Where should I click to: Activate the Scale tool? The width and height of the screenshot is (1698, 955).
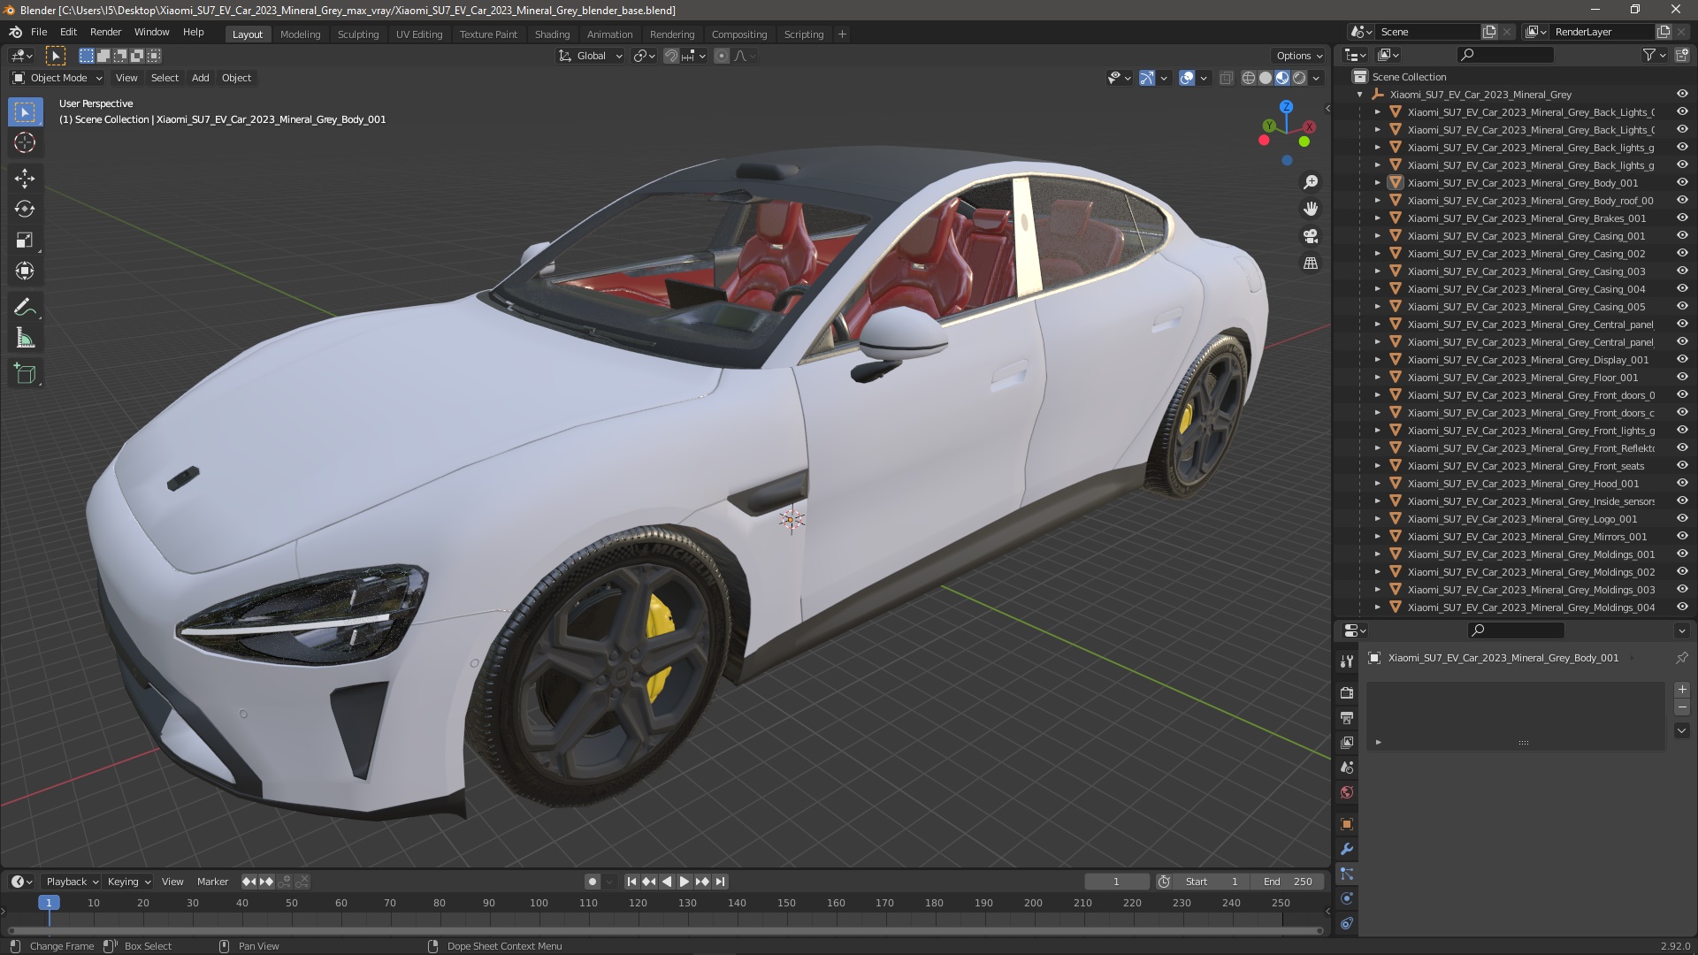pos(25,240)
